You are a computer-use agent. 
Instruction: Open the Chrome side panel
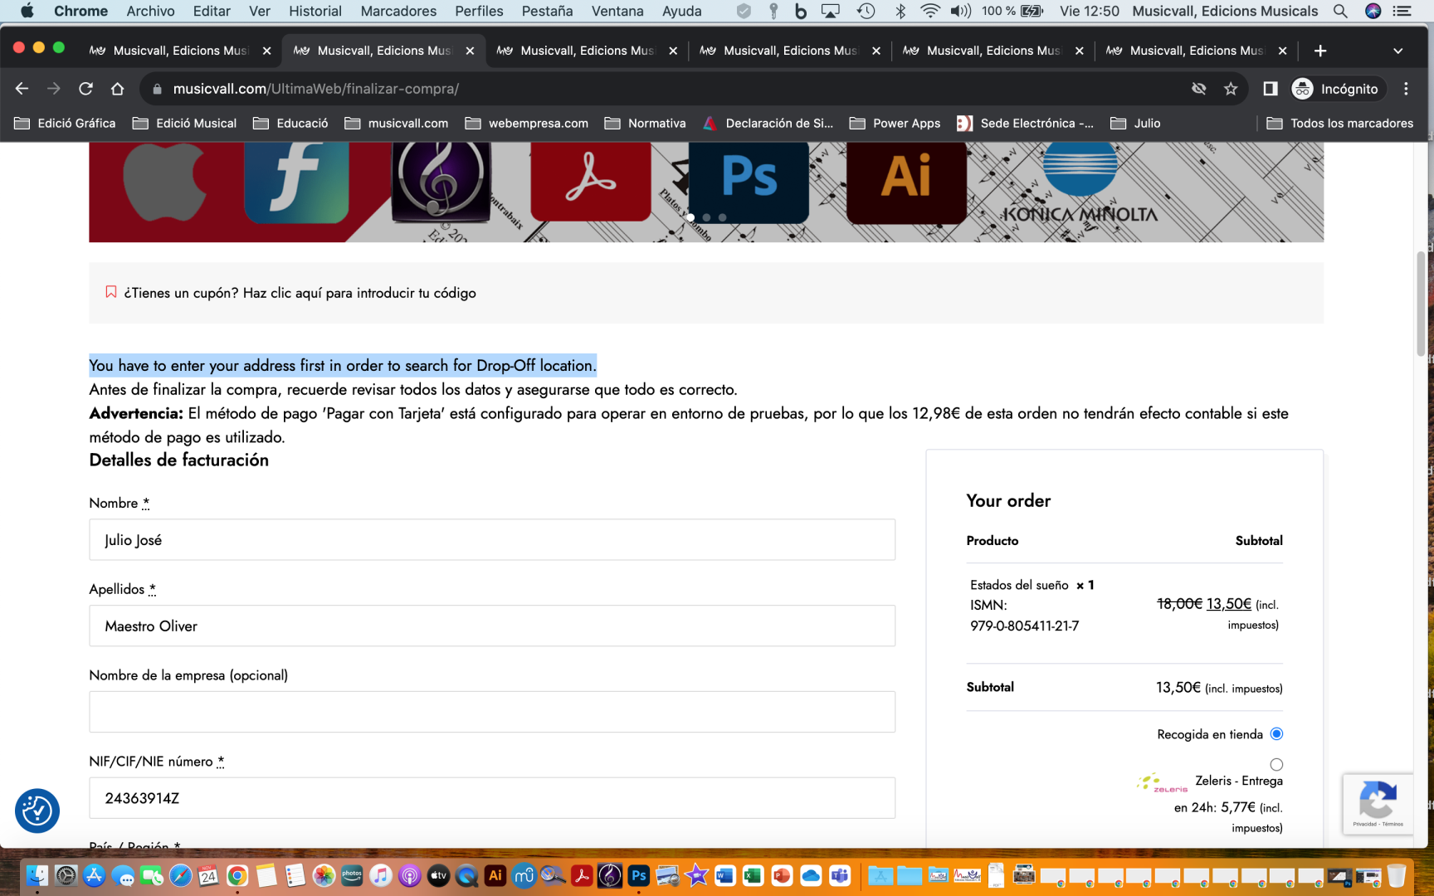pyautogui.click(x=1270, y=89)
